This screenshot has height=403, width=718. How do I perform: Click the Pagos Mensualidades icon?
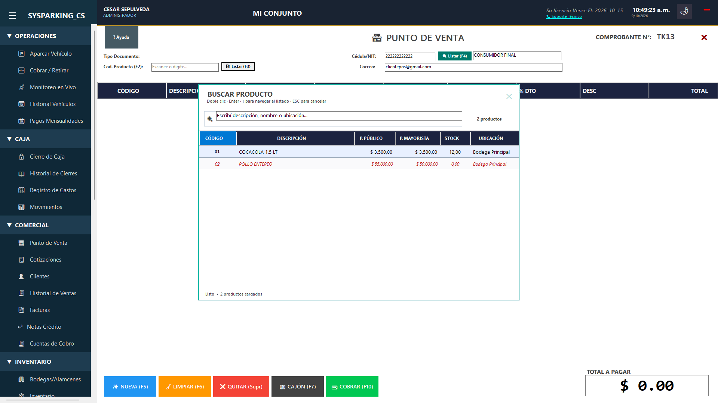pyautogui.click(x=22, y=121)
